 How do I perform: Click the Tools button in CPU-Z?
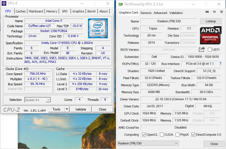coord(57,109)
